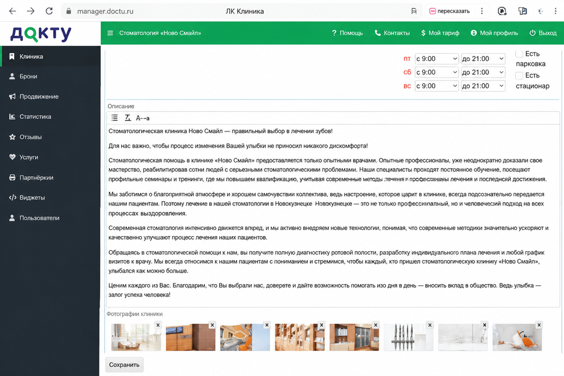This screenshot has width=564, height=376.
Task: Click inside the Описание text area
Action: [333, 215]
